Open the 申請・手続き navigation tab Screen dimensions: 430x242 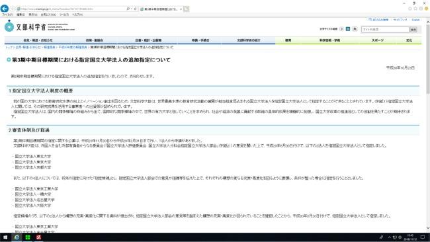(200, 40)
